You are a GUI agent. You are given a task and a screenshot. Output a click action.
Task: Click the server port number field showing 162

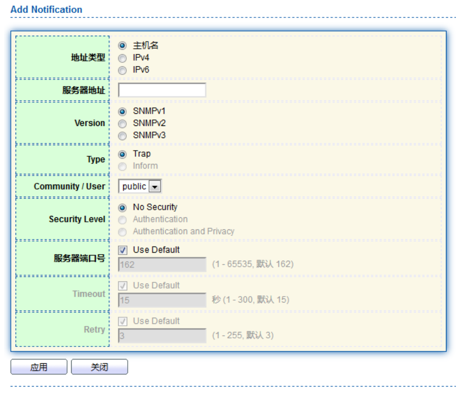click(162, 264)
